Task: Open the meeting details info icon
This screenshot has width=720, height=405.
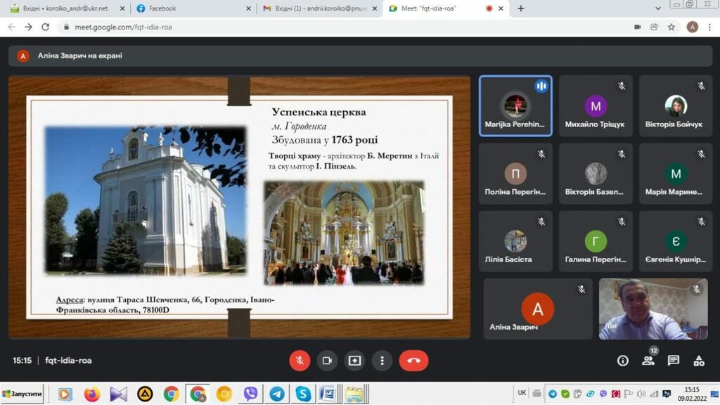Action: tap(622, 361)
